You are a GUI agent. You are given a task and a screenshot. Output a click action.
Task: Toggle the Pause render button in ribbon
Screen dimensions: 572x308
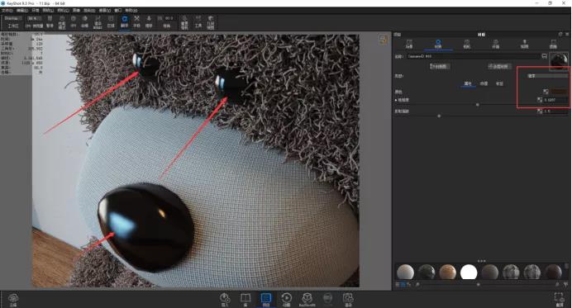[50, 21]
